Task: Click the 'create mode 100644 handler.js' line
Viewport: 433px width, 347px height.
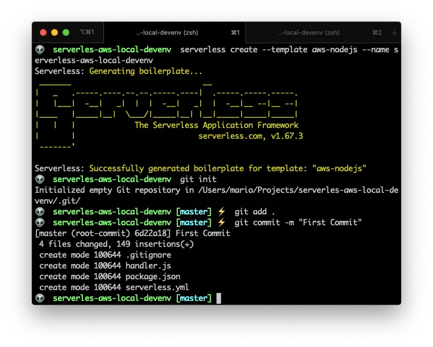Action: [105, 266]
